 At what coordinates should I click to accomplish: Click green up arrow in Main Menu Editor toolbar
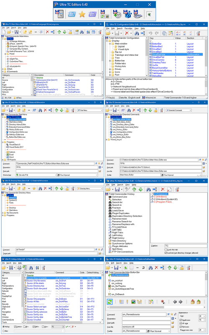tap(59, 32)
